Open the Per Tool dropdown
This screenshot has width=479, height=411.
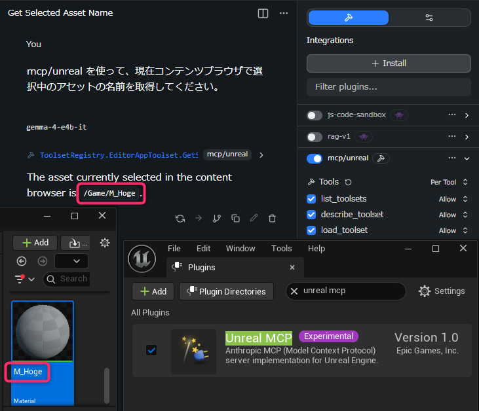click(x=449, y=182)
